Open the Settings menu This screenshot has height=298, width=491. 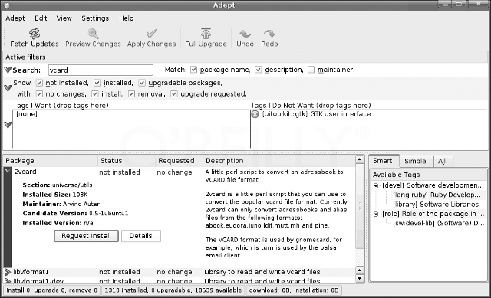tap(95, 18)
